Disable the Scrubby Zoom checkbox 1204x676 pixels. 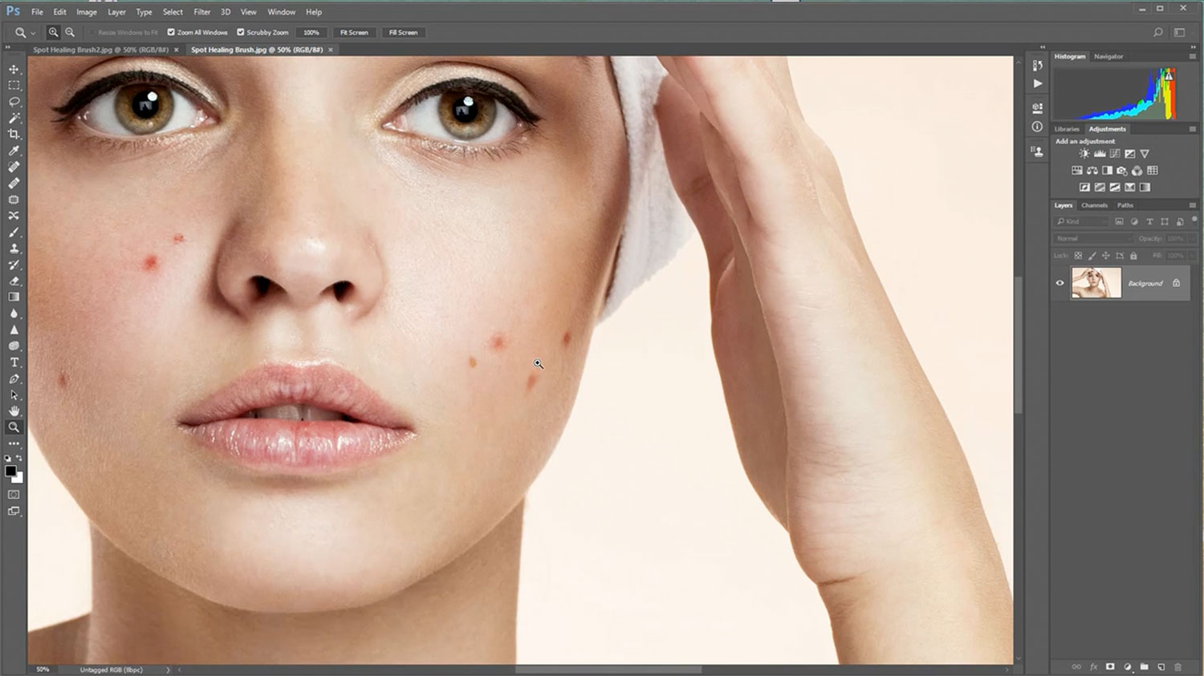coord(241,33)
